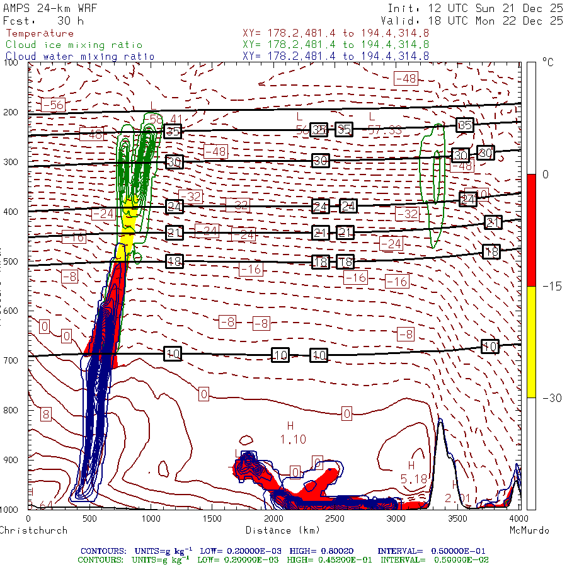Click the 700 pressure axis label
Screen dimensions: 567x567
[11, 360]
